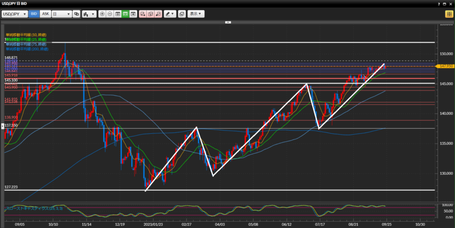455x228 pixels.
Task: Click the middle pink chart order icon
Action: point(150,14)
